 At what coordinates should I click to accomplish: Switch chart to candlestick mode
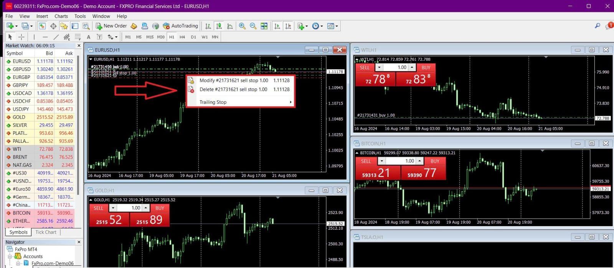click(219, 26)
